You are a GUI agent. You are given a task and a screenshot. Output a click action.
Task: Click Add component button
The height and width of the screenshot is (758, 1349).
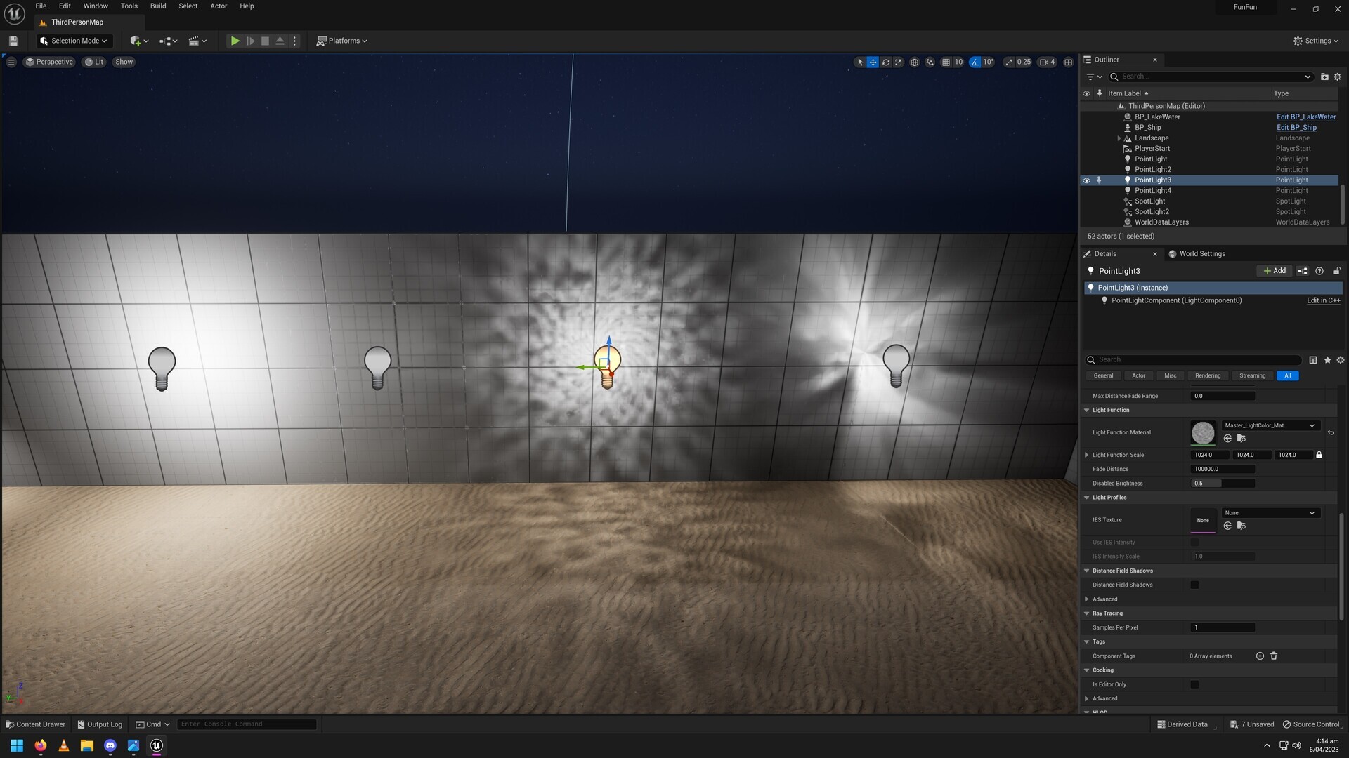(1275, 271)
